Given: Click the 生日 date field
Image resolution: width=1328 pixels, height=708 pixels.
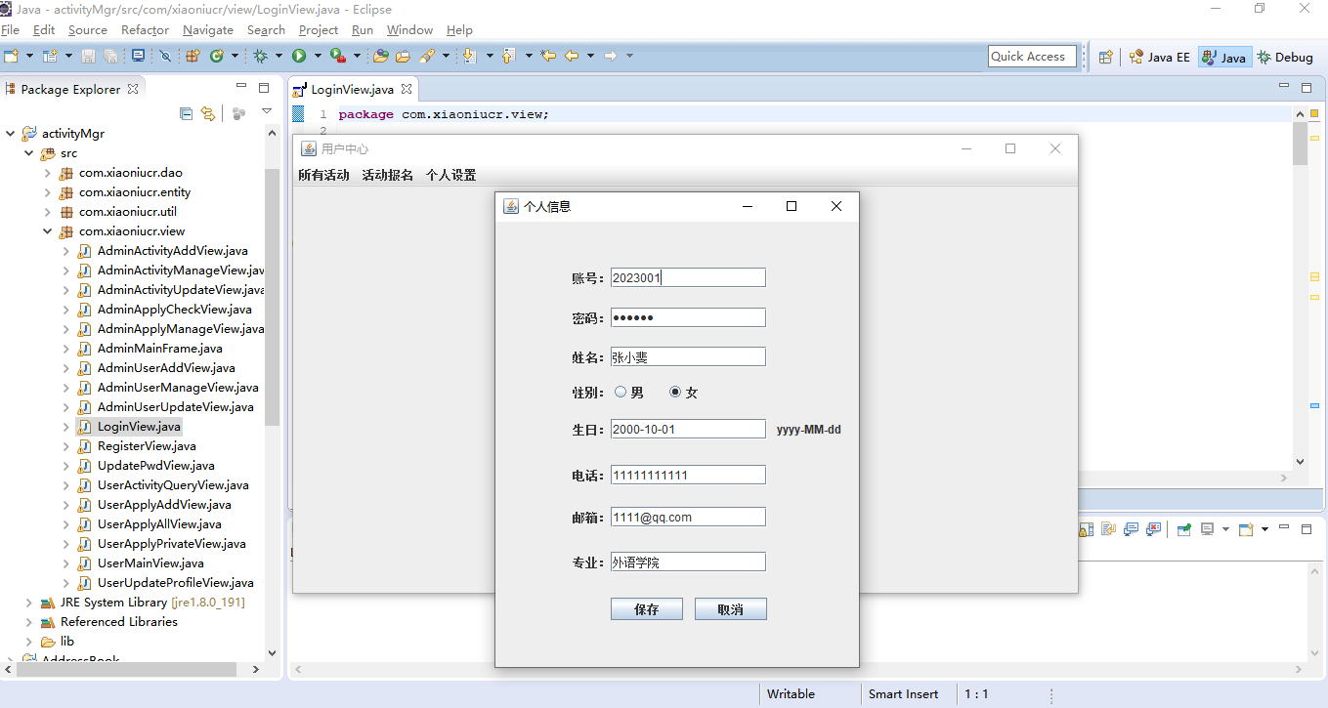Looking at the screenshot, I should pos(688,429).
